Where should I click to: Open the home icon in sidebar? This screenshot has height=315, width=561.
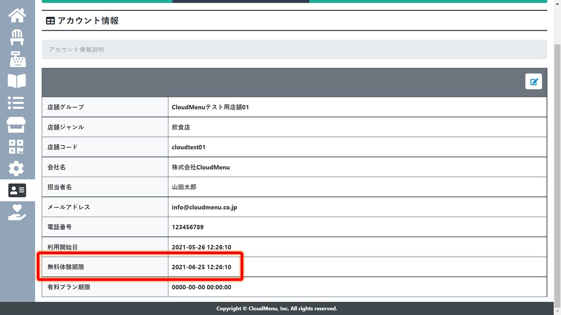pos(17,15)
